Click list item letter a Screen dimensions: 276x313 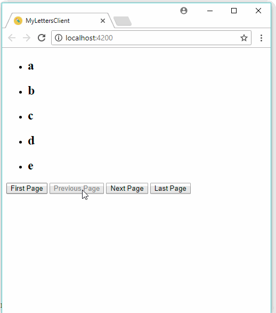(31, 66)
